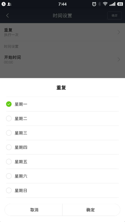Image resolution: width=125 pixels, height=222 pixels.
Task: Tap the battery indicator showing 85
Action: pos(120,4)
